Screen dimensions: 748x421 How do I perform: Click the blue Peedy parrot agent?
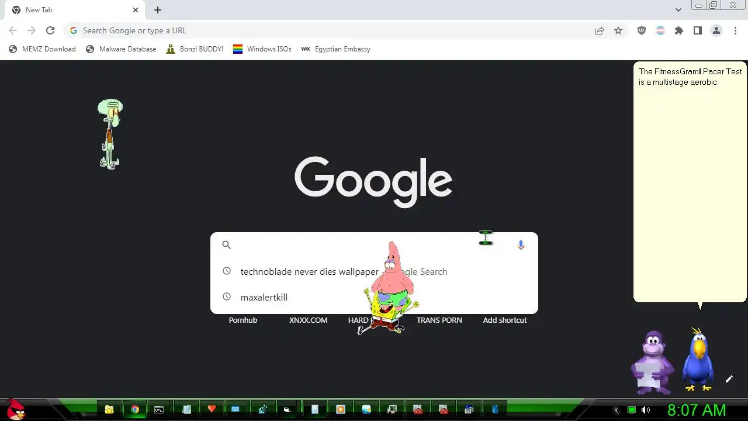[x=698, y=360]
